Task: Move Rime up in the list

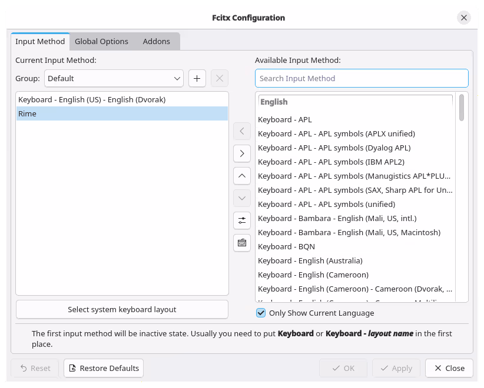Action: click(x=242, y=176)
